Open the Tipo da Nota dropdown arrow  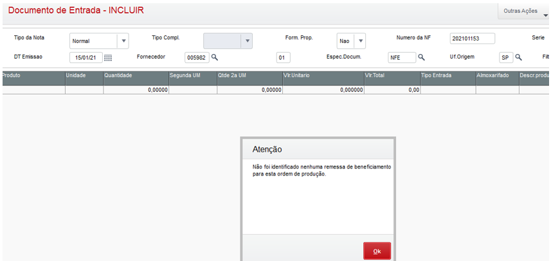point(123,40)
